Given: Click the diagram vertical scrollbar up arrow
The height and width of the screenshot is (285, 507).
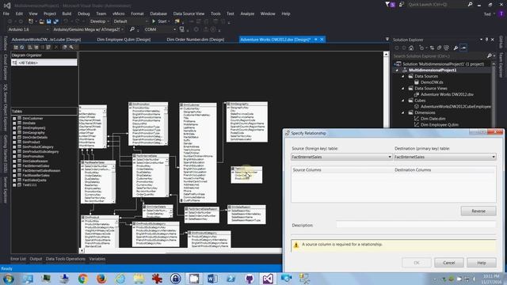Looking at the screenshot, I should point(386,55).
